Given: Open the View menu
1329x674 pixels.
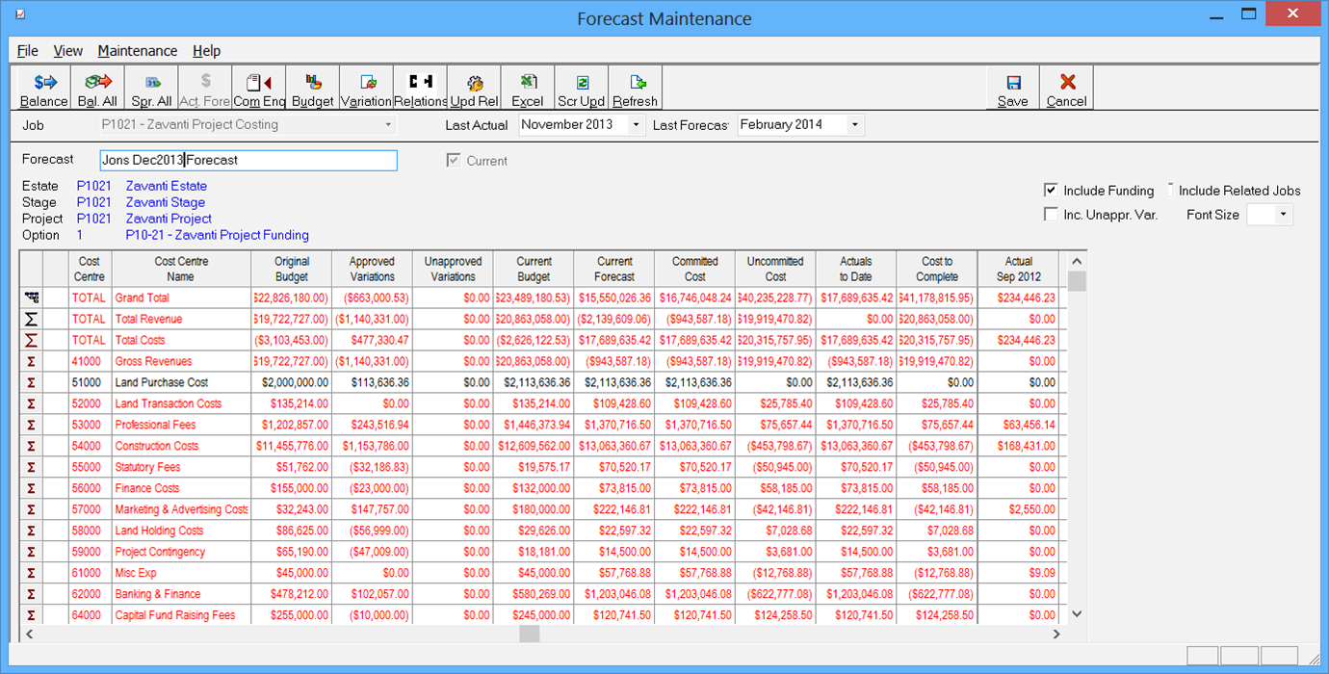Looking at the screenshot, I should [x=67, y=50].
